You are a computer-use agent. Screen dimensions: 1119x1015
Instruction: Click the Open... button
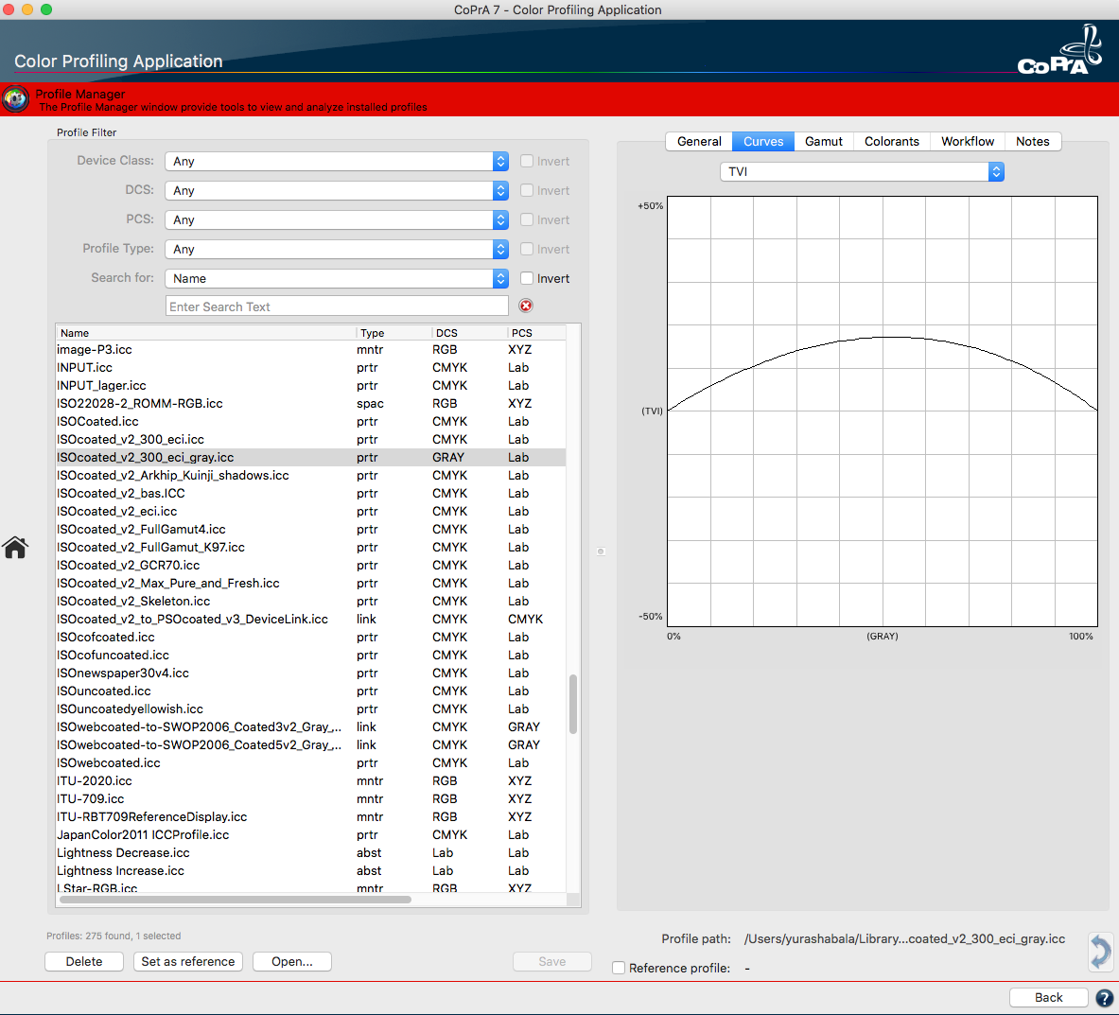tap(292, 961)
